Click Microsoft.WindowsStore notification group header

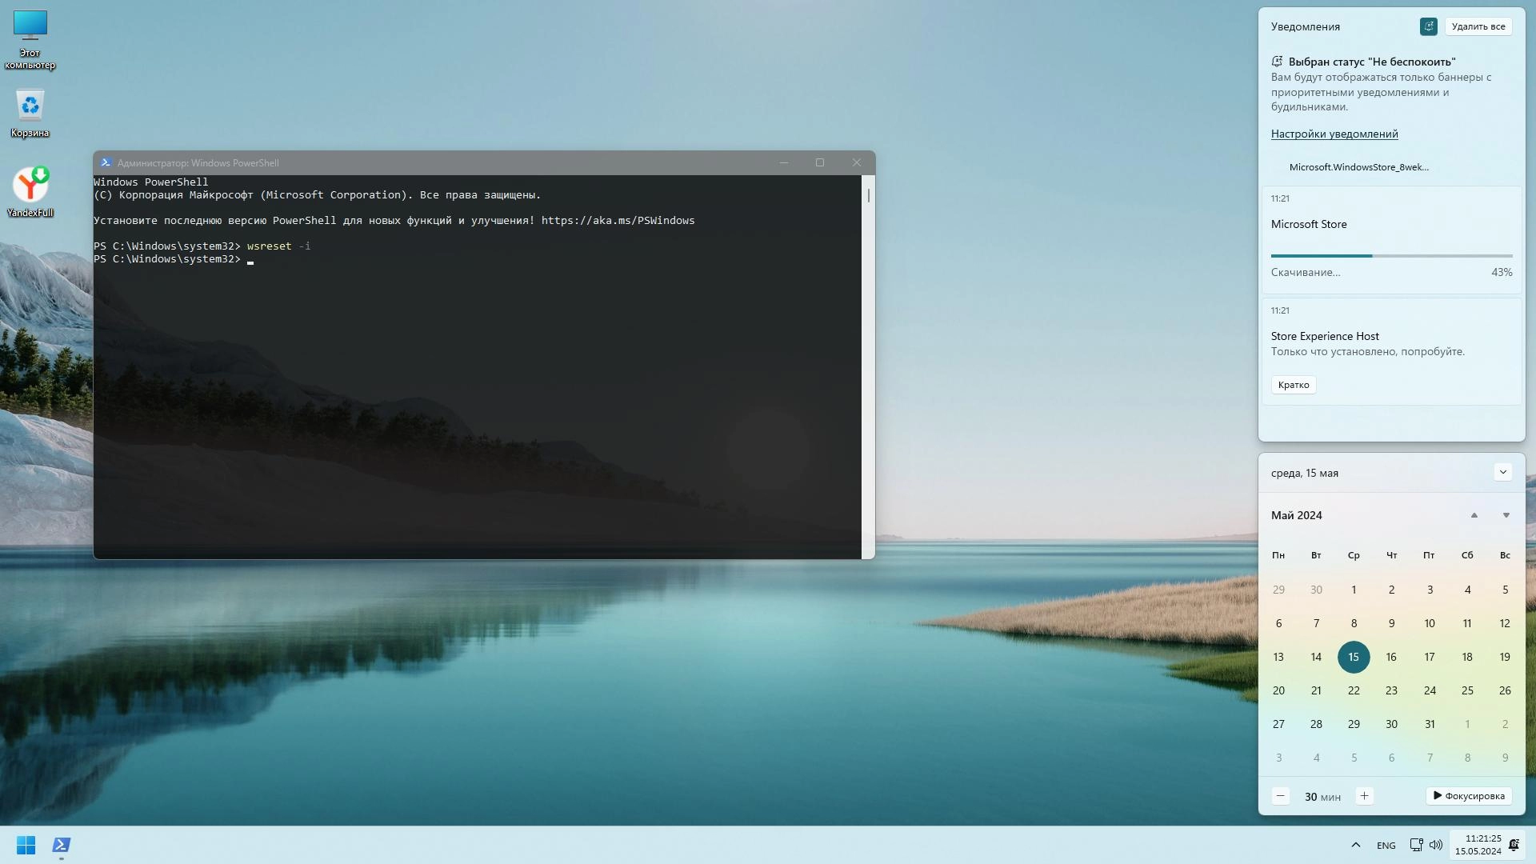[x=1358, y=167]
